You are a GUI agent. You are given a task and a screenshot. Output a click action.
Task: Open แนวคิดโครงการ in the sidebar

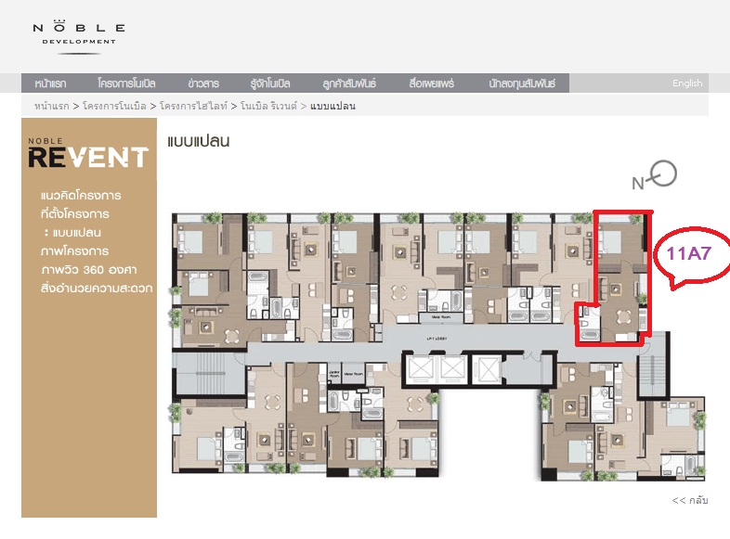(x=81, y=197)
